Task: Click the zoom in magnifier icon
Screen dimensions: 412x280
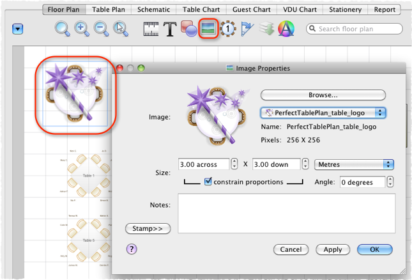Action: point(82,29)
